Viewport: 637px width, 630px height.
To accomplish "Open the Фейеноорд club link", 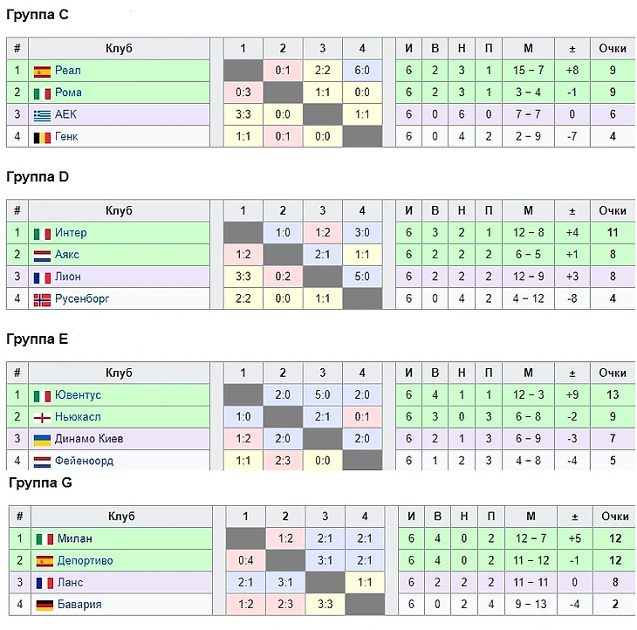I will [x=84, y=461].
